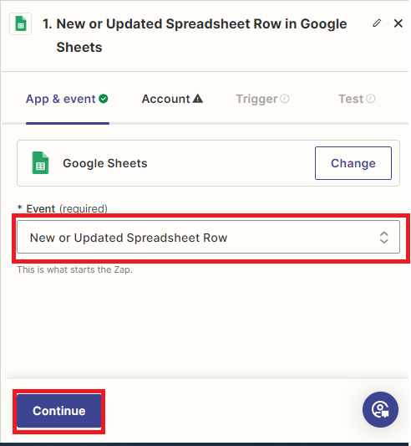Click the warning triangle next to Account
Viewport: 411px width, 446px height.
[x=198, y=99]
